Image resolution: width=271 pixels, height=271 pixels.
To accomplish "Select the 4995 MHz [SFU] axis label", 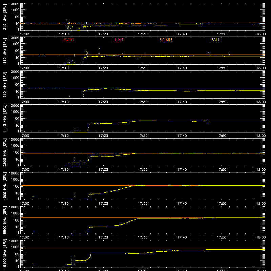I will tap(5, 186).
